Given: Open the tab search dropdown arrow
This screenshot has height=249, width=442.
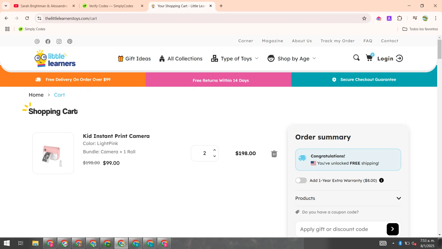Looking at the screenshot, I should [x=6, y=6].
